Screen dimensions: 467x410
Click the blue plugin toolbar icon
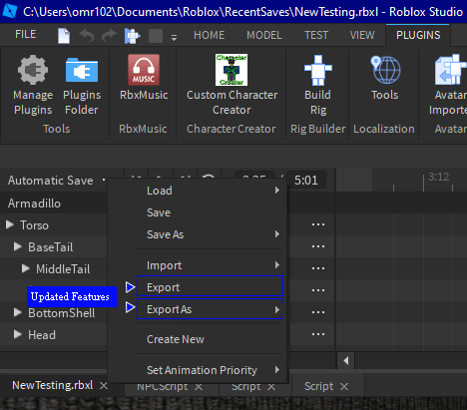tap(132, 36)
